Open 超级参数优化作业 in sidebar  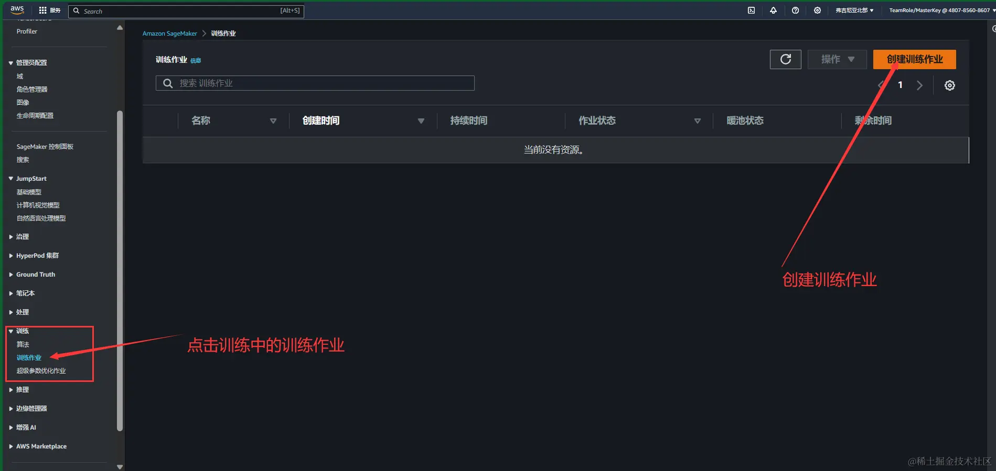tap(41, 371)
